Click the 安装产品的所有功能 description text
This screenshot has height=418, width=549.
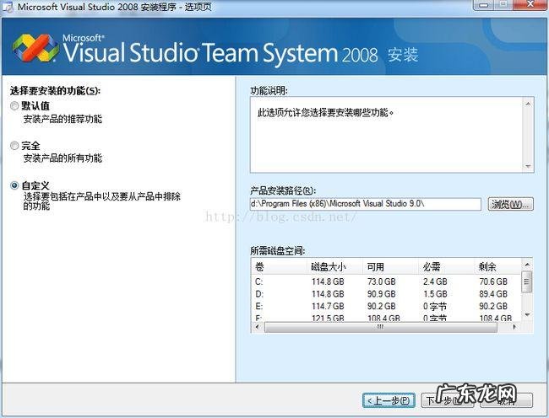pos(63,158)
